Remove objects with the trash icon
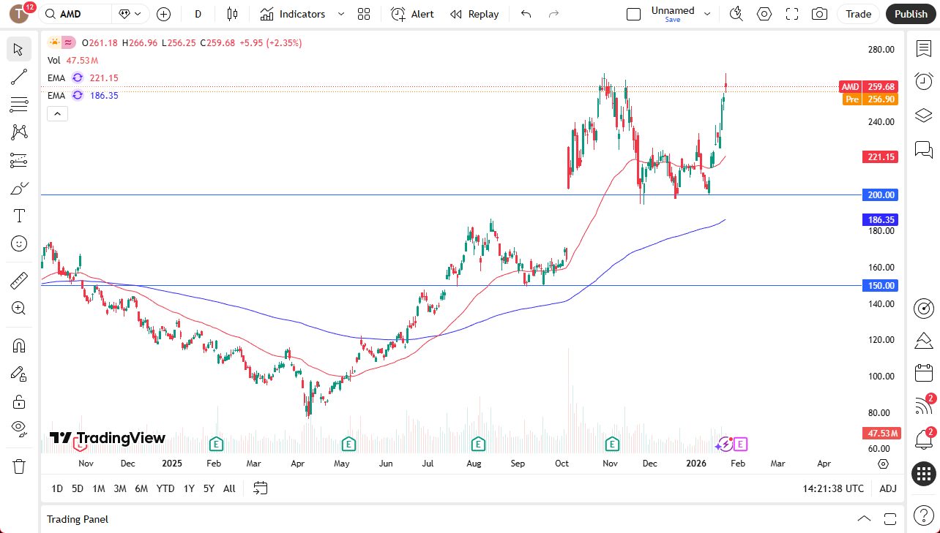940x533 pixels. [x=19, y=466]
